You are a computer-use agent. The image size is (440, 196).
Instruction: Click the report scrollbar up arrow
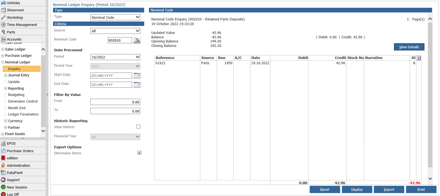[x=430, y=19]
